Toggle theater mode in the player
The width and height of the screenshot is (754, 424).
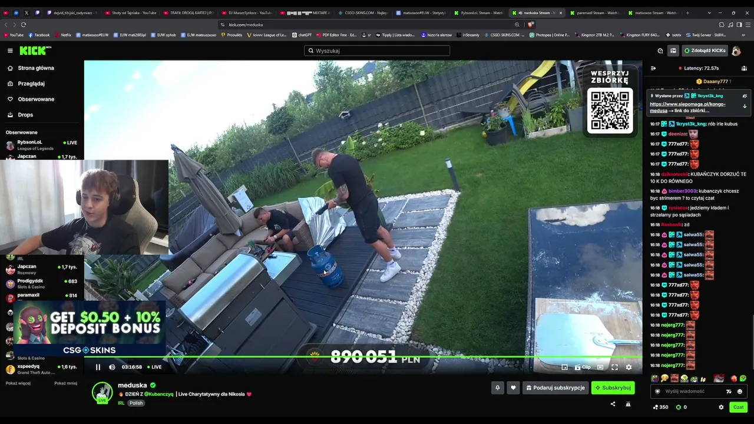[600, 367]
